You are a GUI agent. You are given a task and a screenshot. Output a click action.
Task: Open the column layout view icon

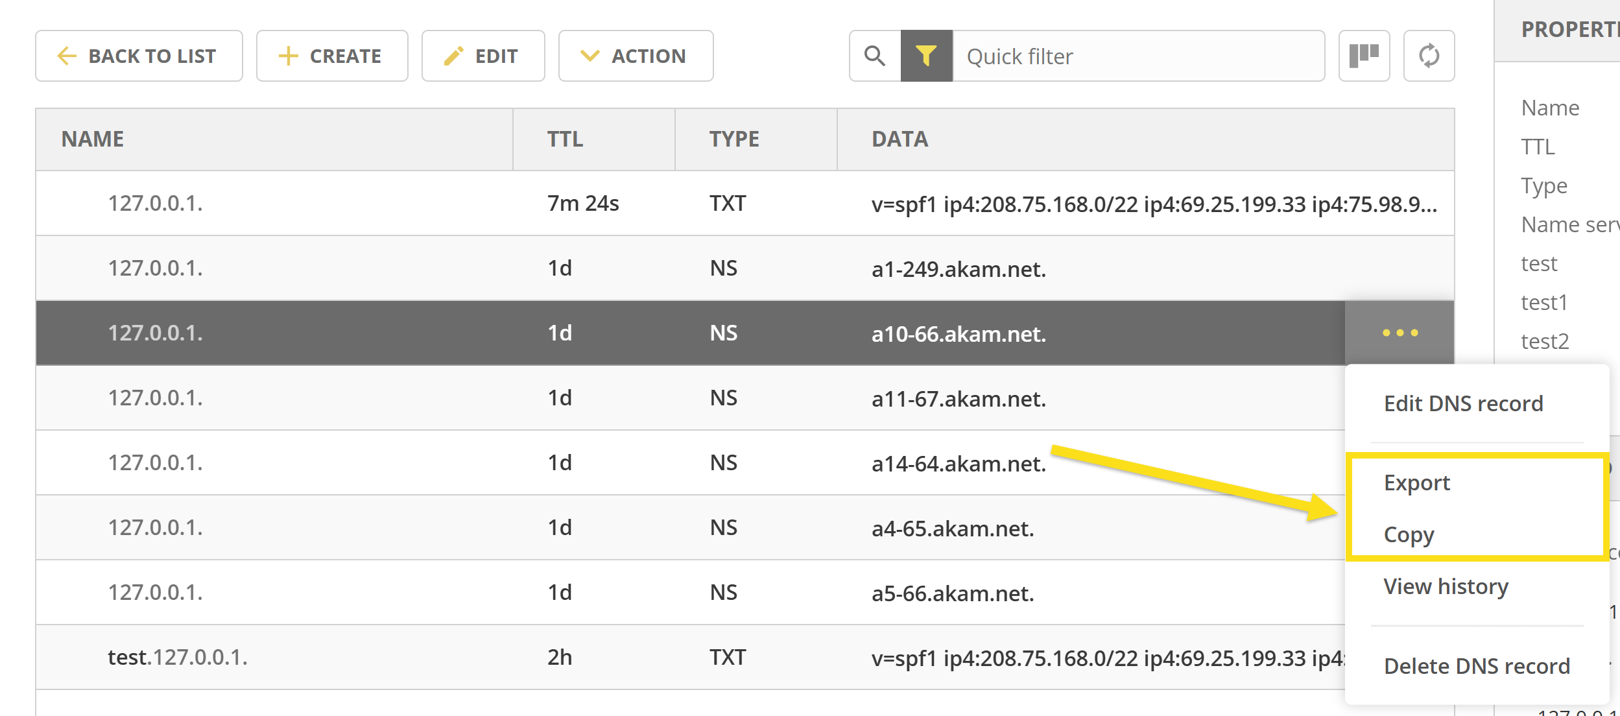coord(1364,56)
